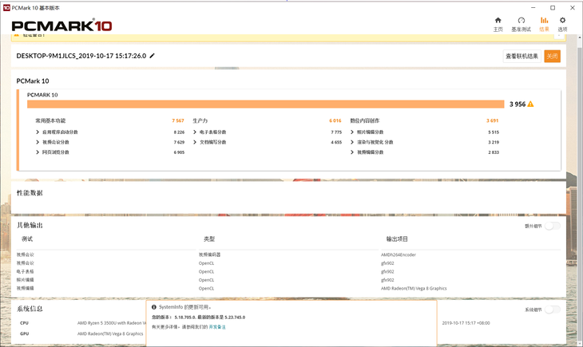Expand the 视频会议分数 row

tap(38, 142)
